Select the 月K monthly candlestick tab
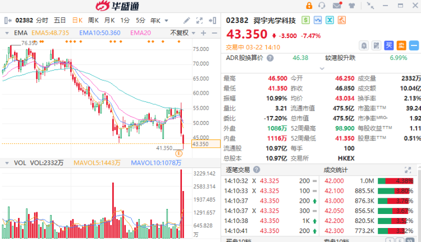Viewport: 421px width, 242px height. pos(109,20)
